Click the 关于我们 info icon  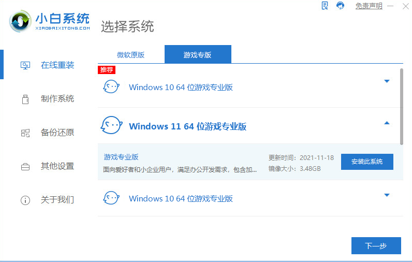(25, 200)
